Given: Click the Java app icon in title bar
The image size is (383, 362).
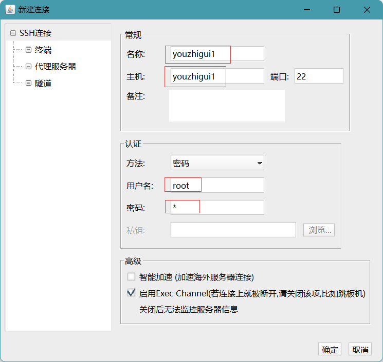Looking at the screenshot, I should (x=10, y=10).
